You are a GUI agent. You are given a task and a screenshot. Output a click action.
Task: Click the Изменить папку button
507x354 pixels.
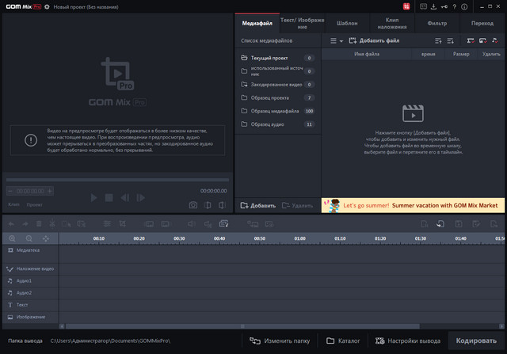tap(280, 341)
